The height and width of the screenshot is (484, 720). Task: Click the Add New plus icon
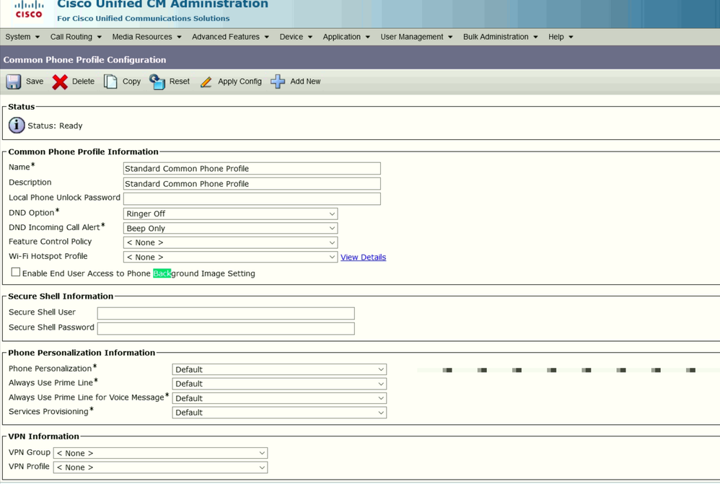point(277,82)
